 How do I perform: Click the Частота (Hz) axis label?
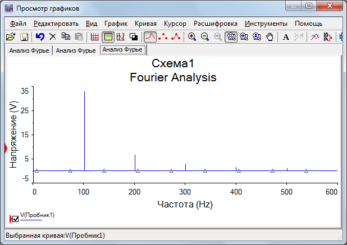point(185,204)
